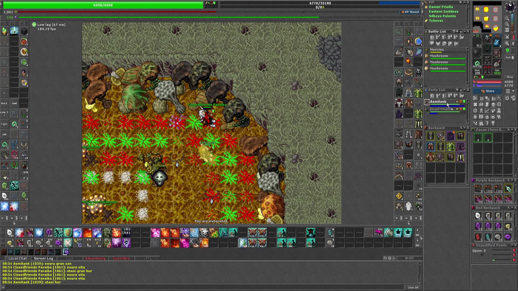The image size is (518, 291).
Task: Collapse the Unjustified Points panel
Action: point(512,245)
